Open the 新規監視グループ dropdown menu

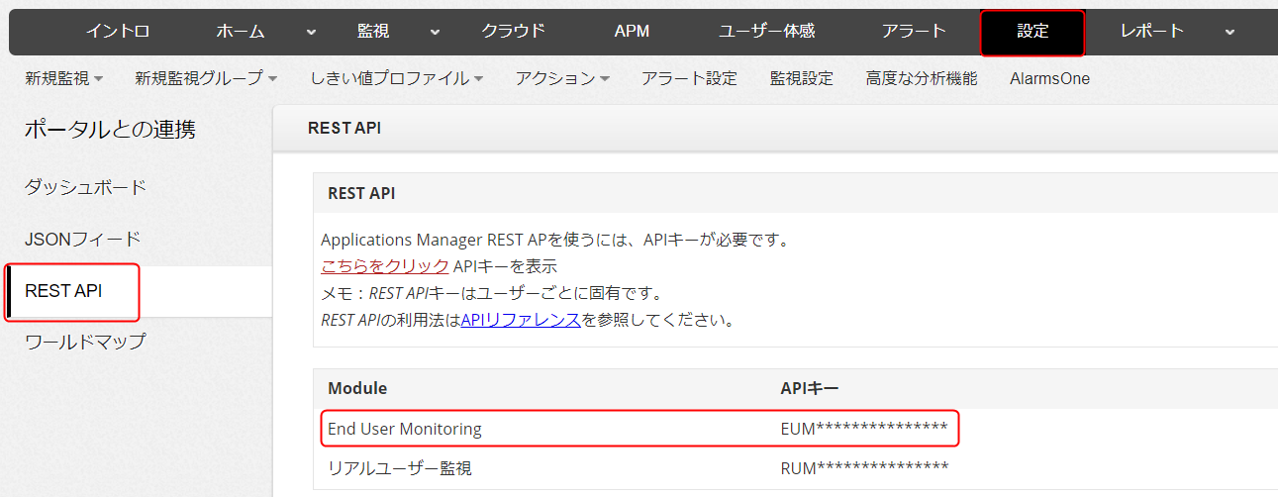(206, 78)
